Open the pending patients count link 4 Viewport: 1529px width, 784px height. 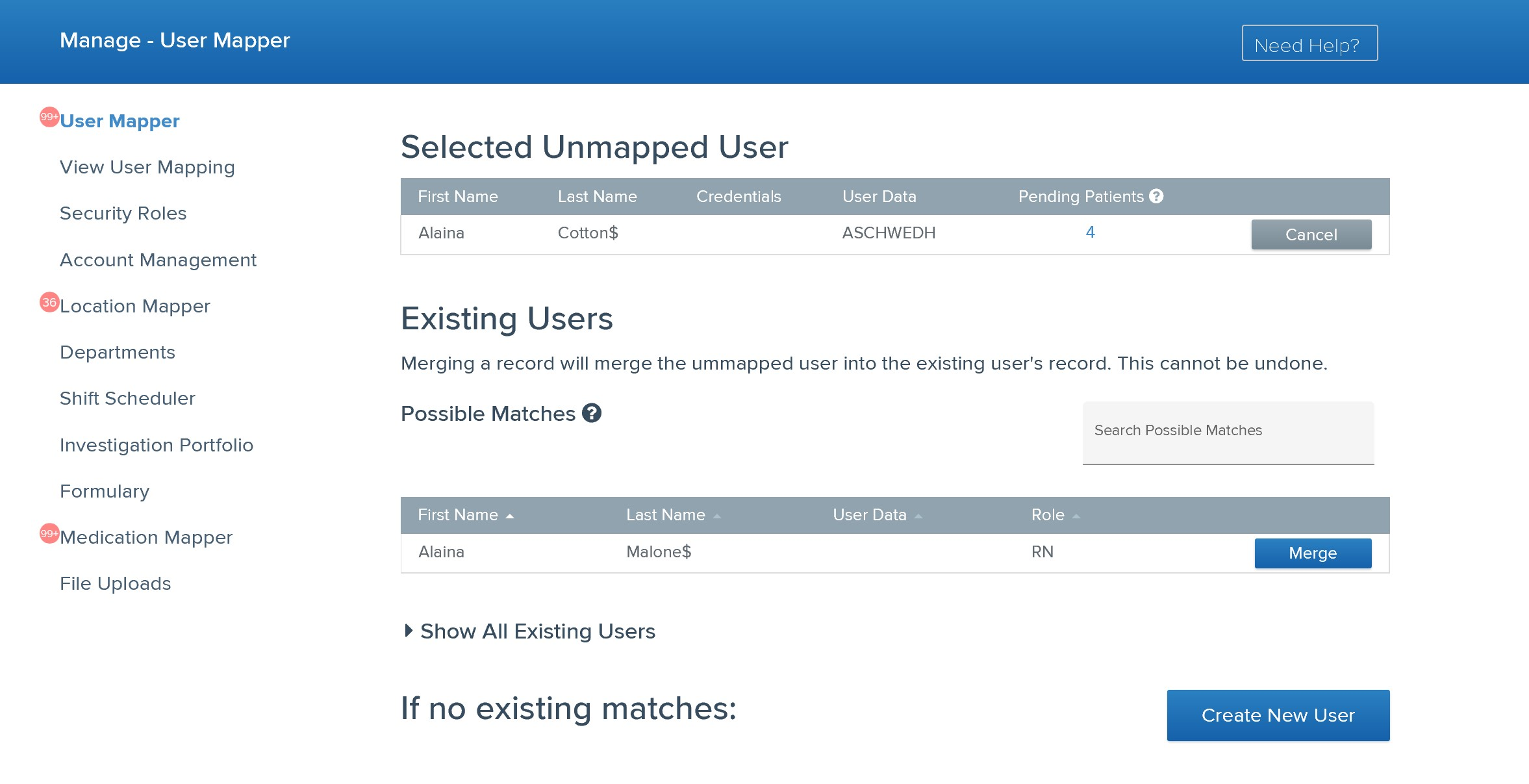(1091, 232)
